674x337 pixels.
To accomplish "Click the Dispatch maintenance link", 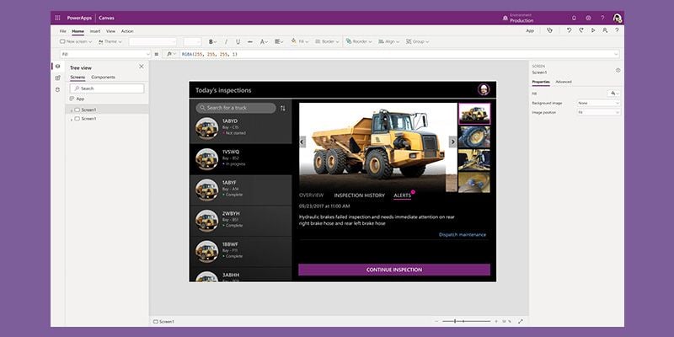I will (463, 235).
